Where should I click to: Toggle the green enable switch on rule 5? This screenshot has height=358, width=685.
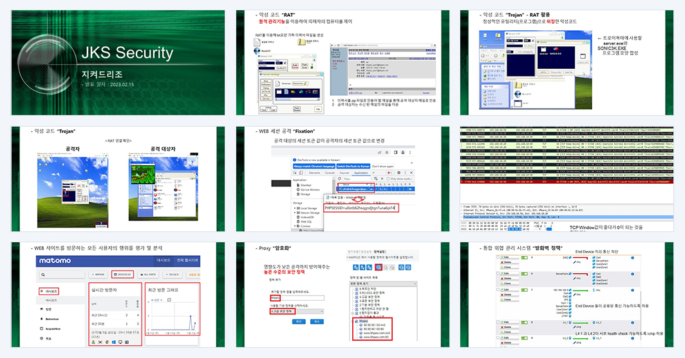(525, 258)
